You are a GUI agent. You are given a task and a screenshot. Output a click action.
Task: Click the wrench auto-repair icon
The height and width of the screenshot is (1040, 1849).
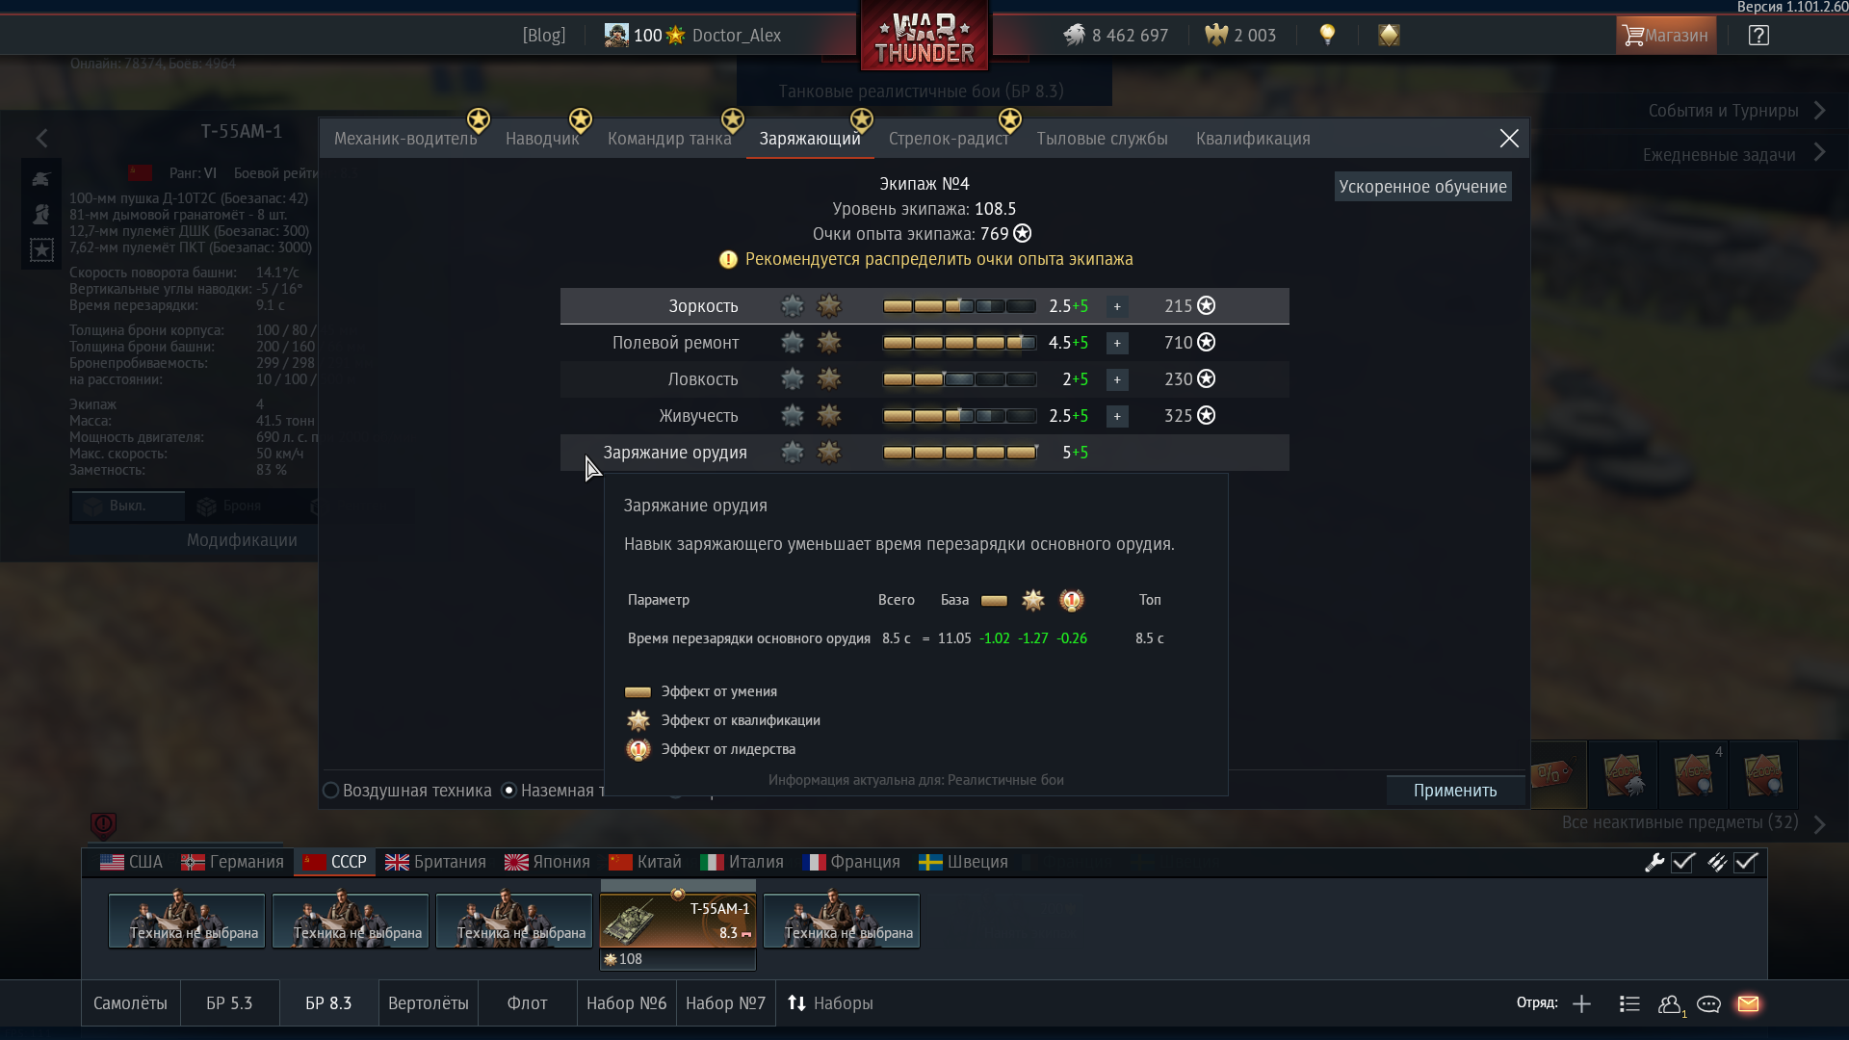1654,863
